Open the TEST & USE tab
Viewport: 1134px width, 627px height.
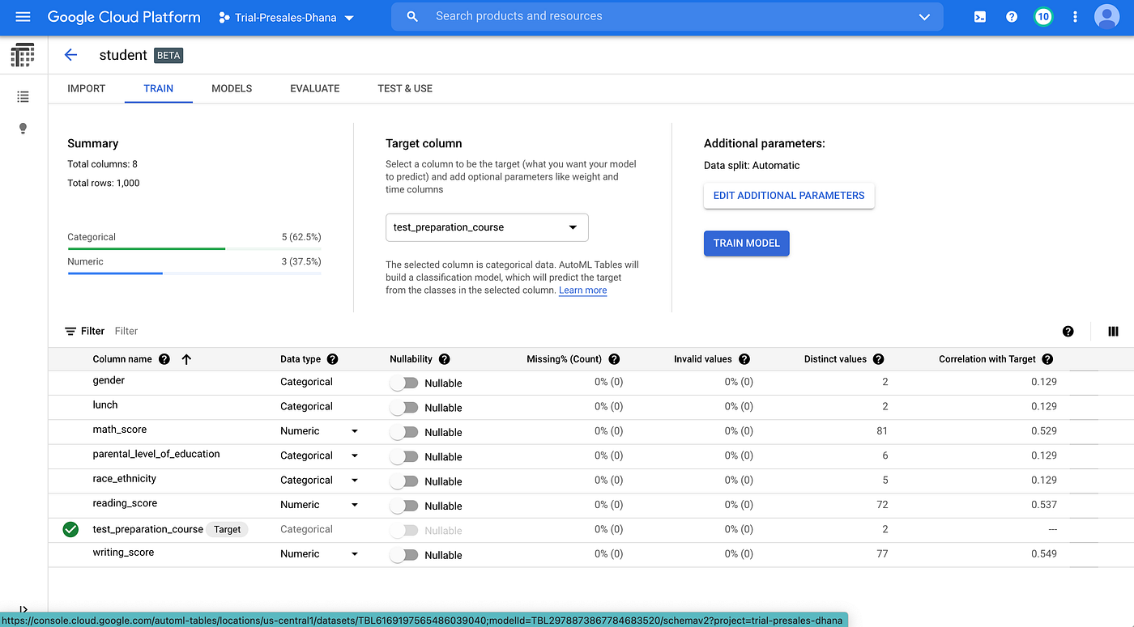[404, 88]
